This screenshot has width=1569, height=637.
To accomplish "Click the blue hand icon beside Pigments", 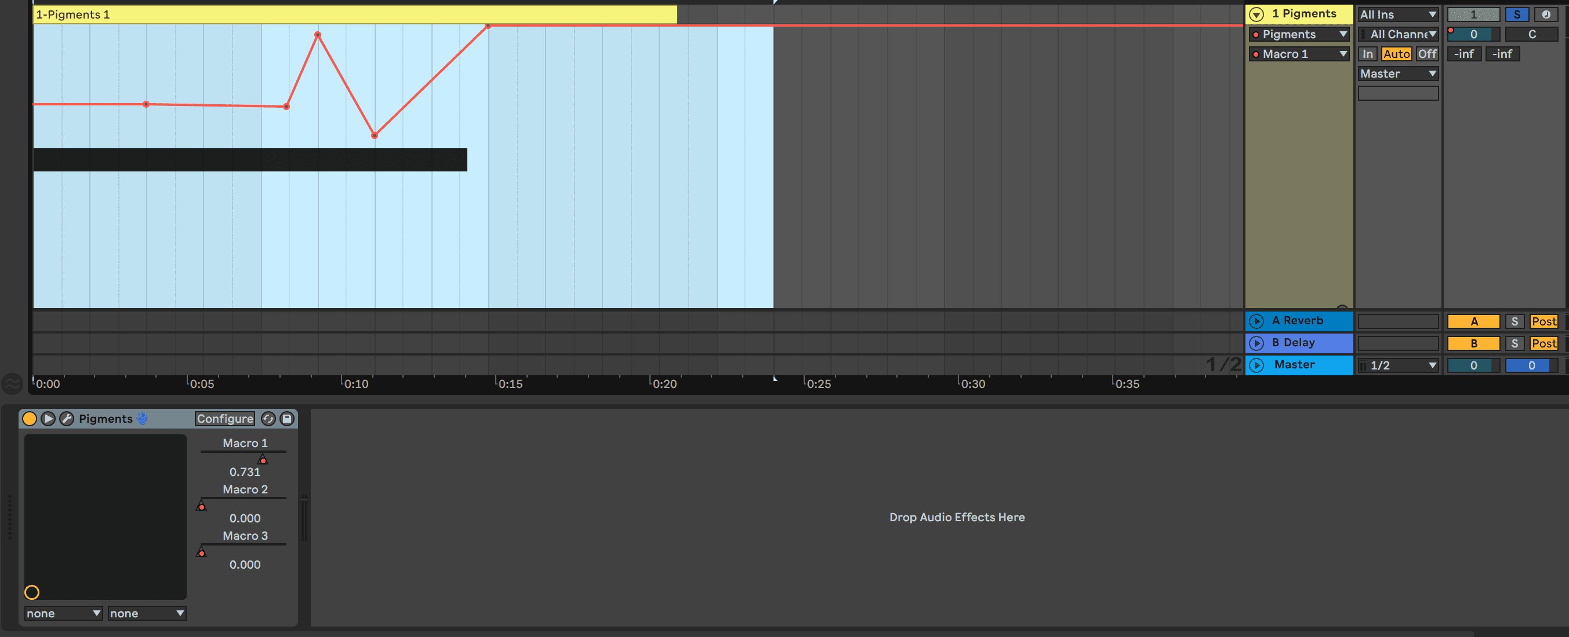I will (142, 419).
